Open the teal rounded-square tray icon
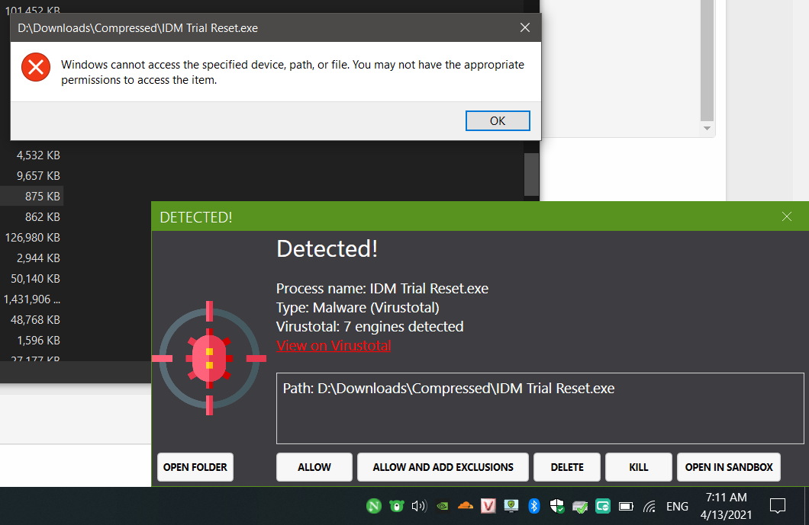809x525 pixels. (603, 506)
